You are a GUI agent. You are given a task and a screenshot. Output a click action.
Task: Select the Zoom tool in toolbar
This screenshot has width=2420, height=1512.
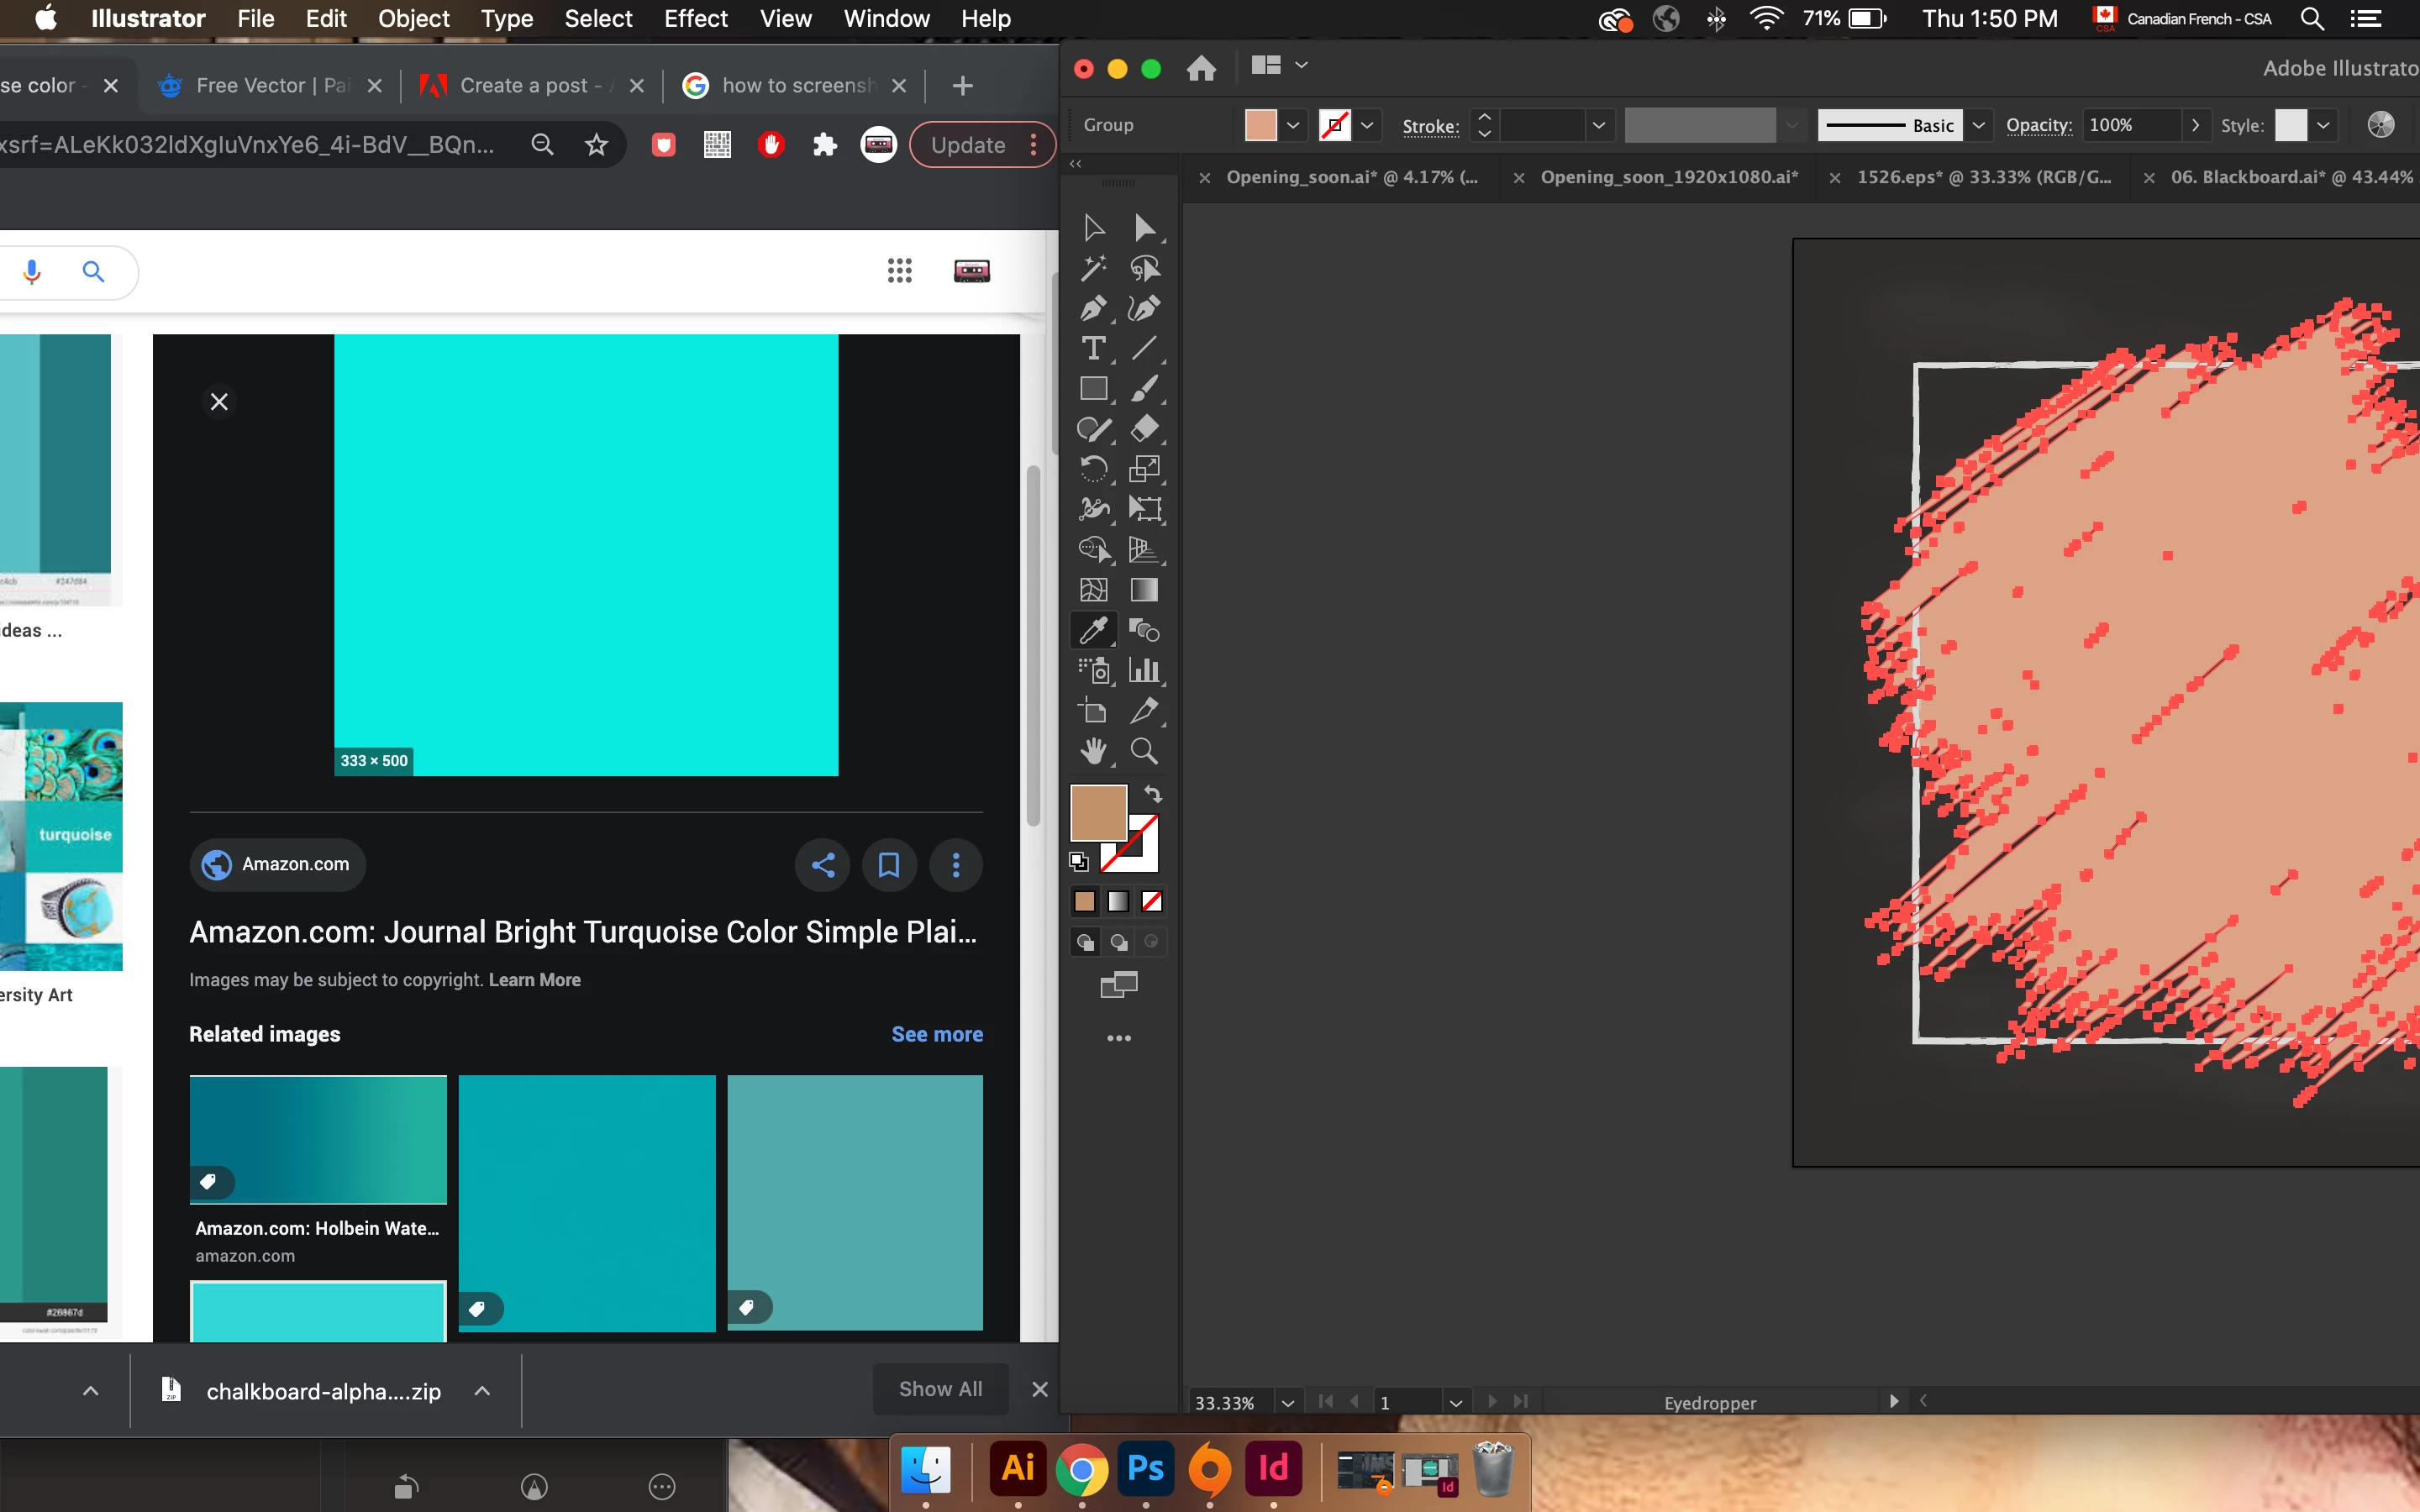pyautogui.click(x=1144, y=751)
